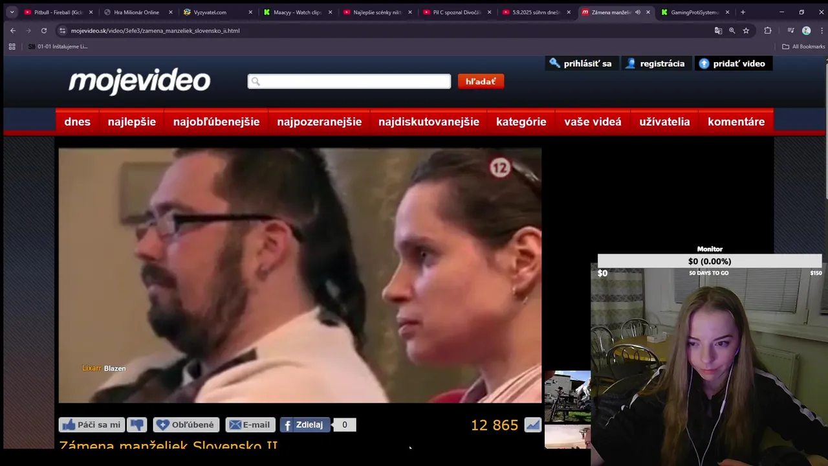Focus the mojevideo search input field
This screenshot has width=828, height=466.
tap(349, 82)
